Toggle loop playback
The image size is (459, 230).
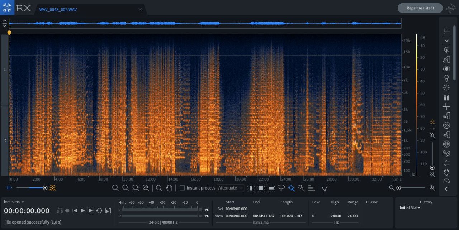[x=99, y=211]
